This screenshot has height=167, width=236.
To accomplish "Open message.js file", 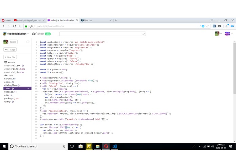I will (11, 92).
